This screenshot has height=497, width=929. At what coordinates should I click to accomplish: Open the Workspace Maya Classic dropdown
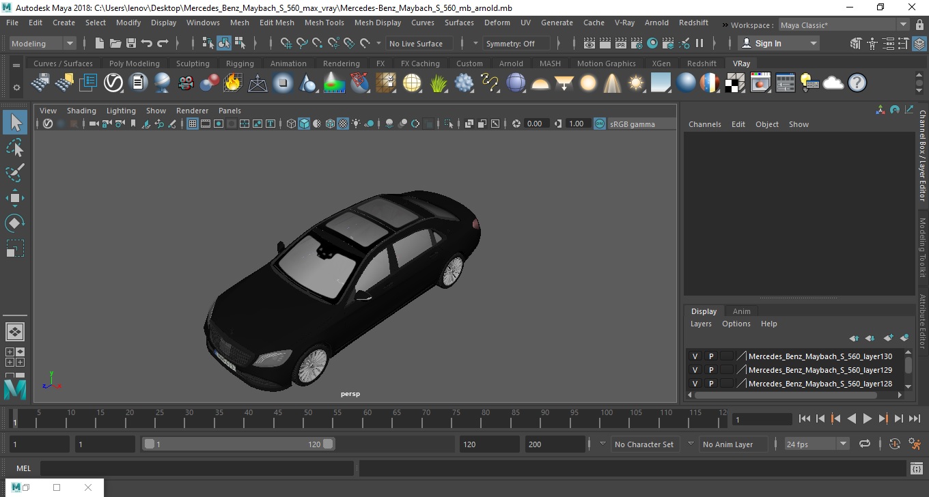point(844,25)
